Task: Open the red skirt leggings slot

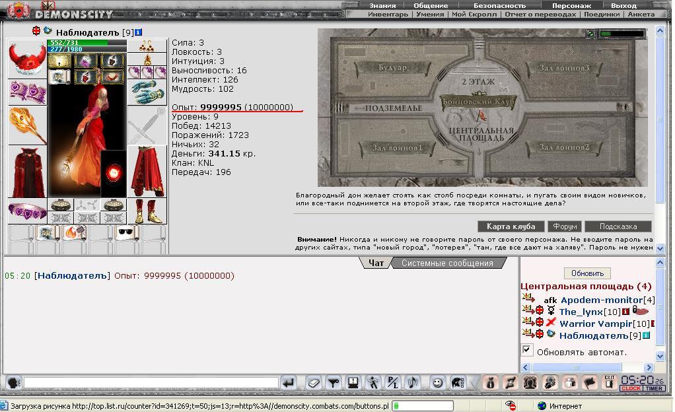Action: [147, 172]
